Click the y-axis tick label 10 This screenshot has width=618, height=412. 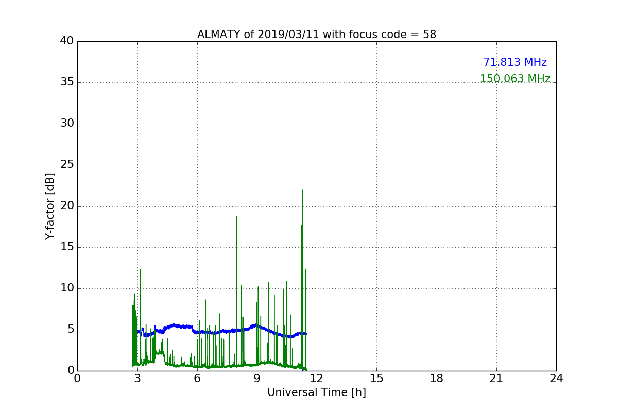[x=67, y=288]
